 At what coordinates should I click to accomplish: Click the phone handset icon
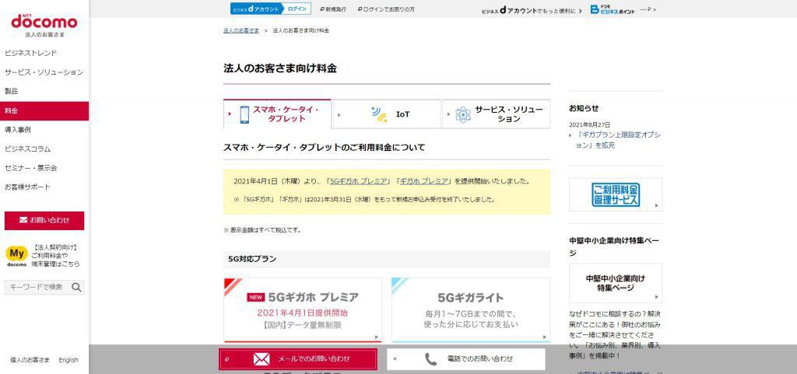click(x=431, y=359)
